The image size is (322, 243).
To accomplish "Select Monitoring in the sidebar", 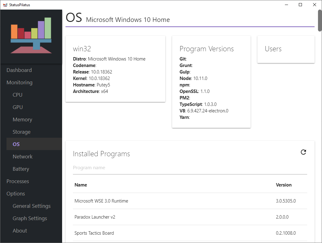I will [19, 82].
